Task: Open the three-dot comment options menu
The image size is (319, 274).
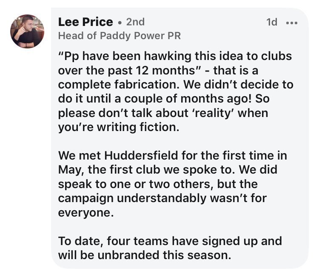Action: point(292,23)
